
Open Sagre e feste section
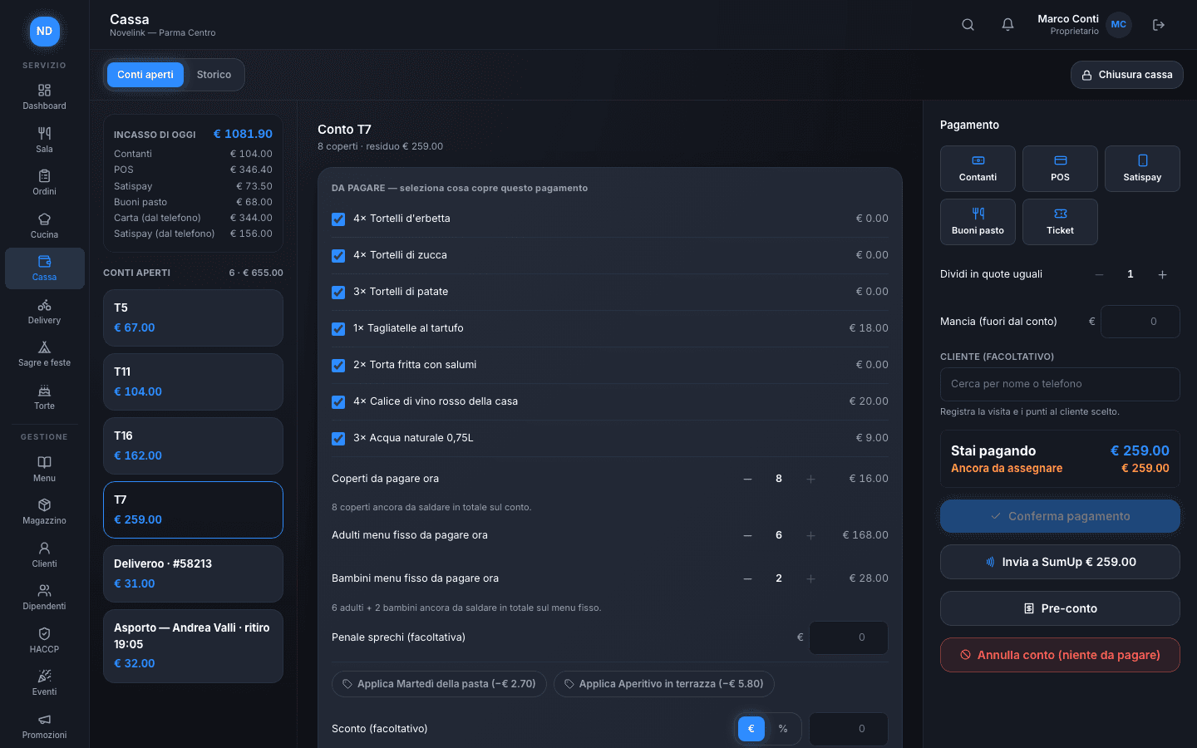point(45,353)
